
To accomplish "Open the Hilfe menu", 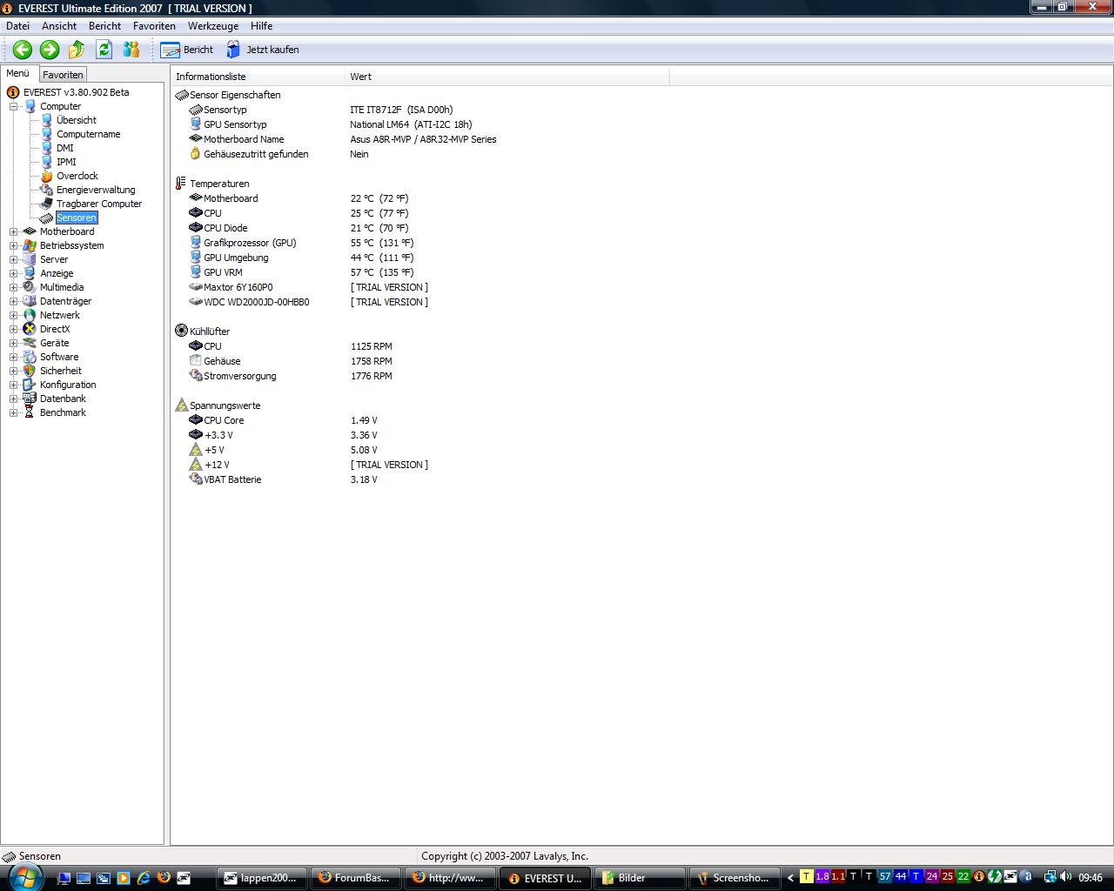I will coord(261,26).
